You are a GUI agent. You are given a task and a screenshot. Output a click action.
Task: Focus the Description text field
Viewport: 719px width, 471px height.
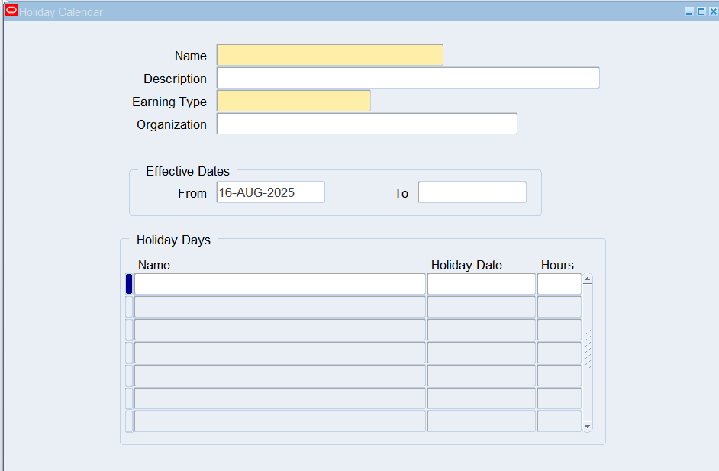pyautogui.click(x=408, y=78)
